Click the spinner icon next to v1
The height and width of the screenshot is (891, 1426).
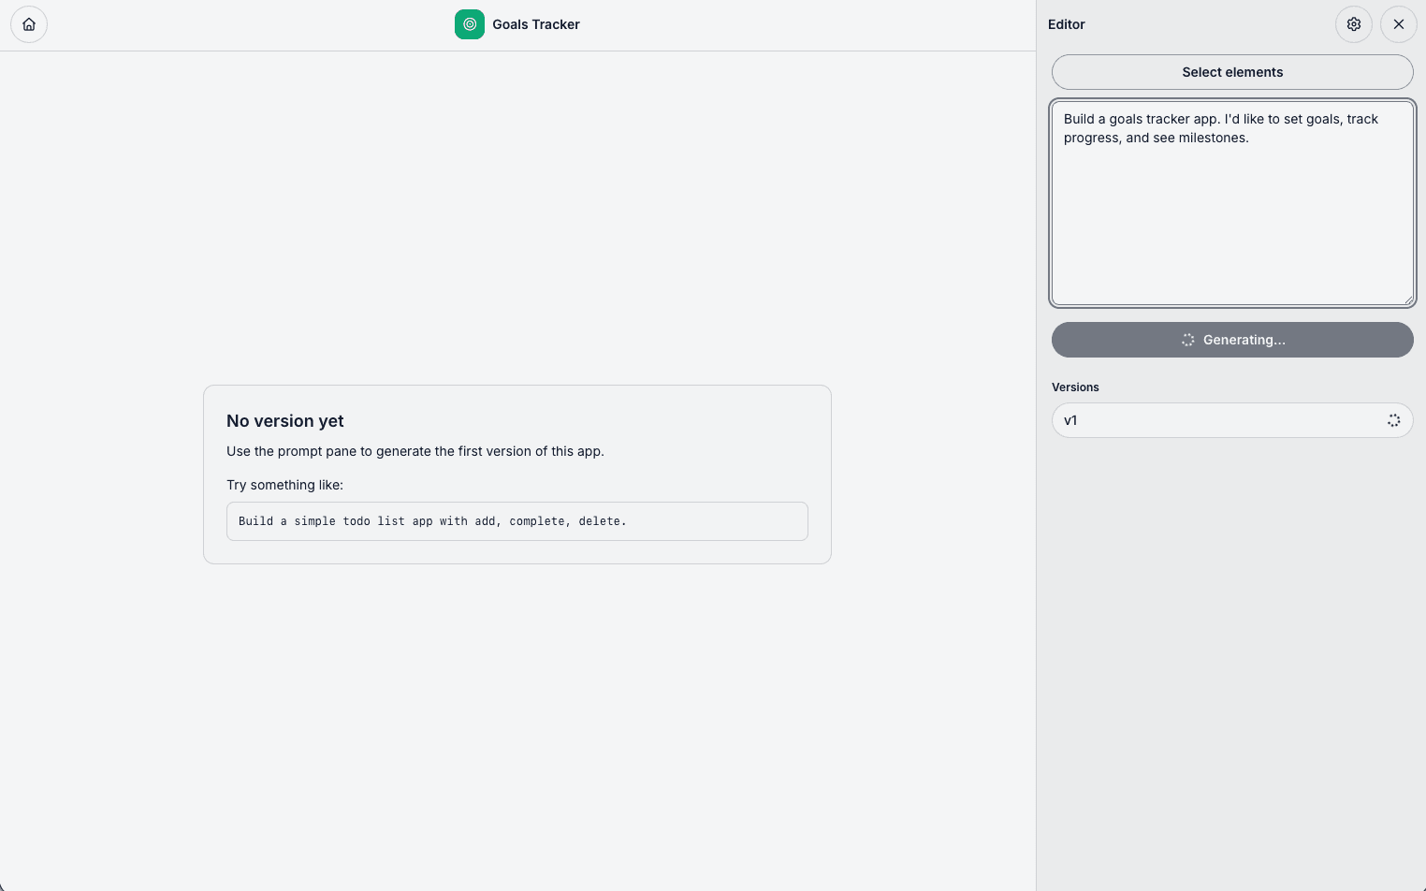coord(1393,420)
